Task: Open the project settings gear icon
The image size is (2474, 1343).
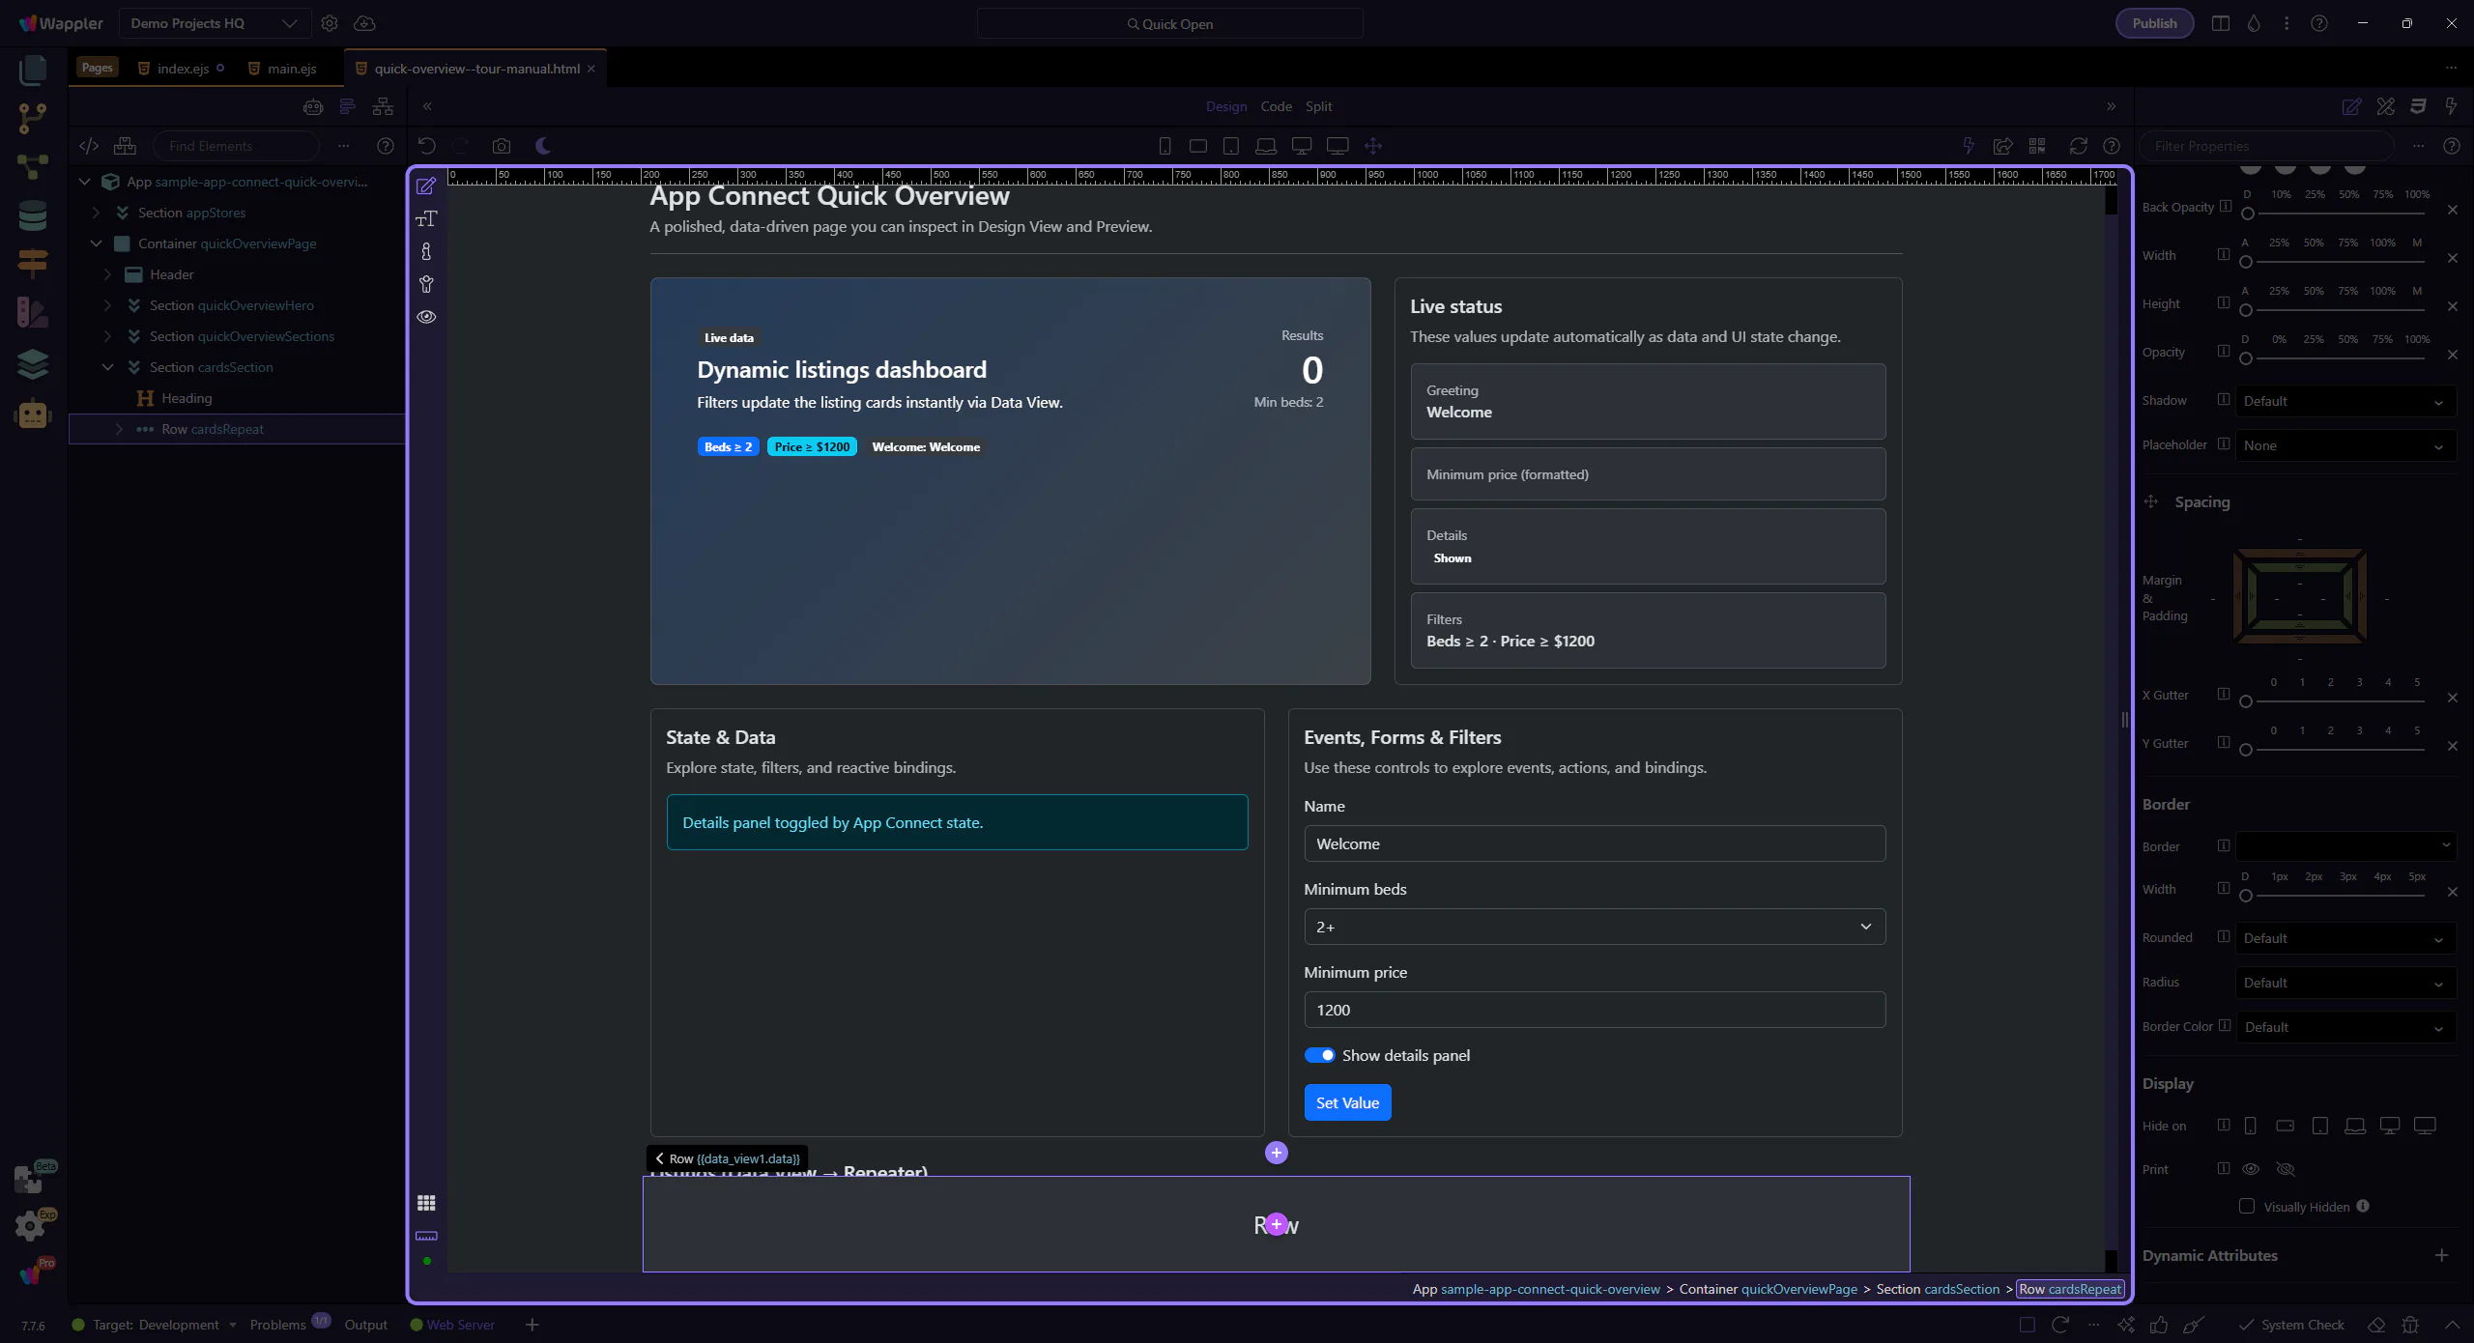Action: click(330, 23)
